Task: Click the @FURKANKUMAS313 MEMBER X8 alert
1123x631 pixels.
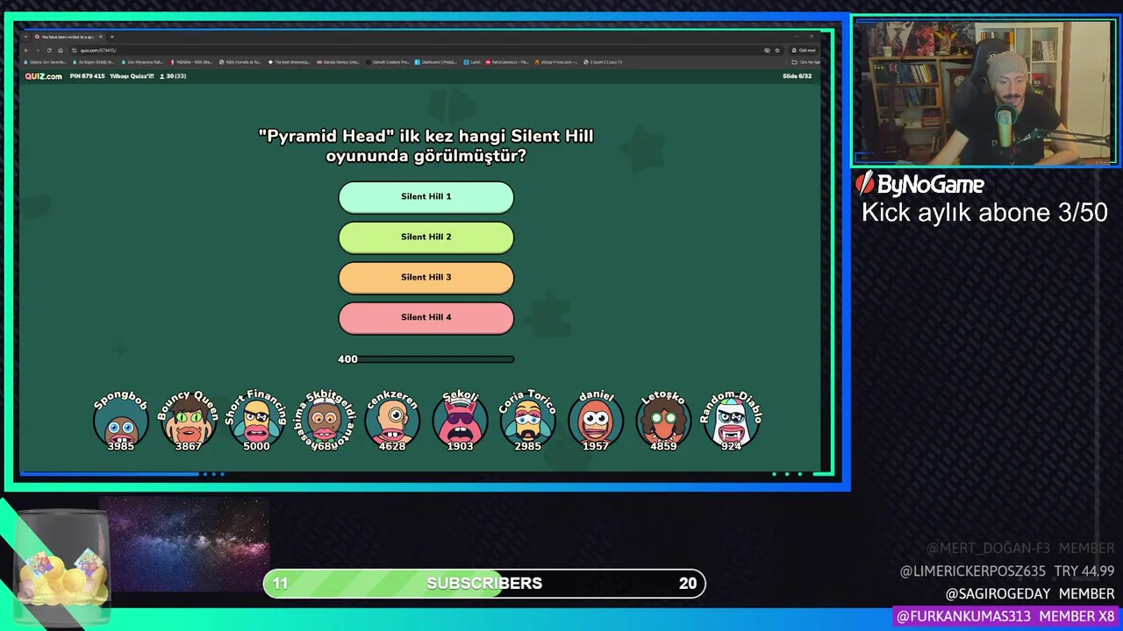Action: pos(1005,616)
